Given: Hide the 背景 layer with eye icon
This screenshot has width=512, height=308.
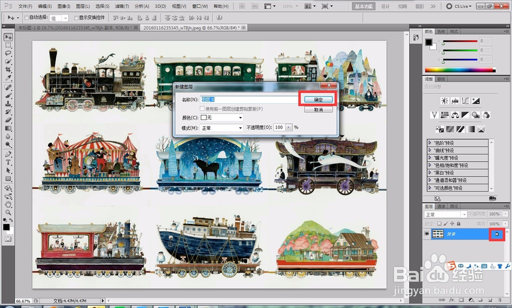Looking at the screenshot, I should (x=426, y=234).
